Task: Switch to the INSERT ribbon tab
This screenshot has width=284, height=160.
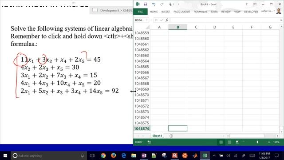Action: point(166,12)
